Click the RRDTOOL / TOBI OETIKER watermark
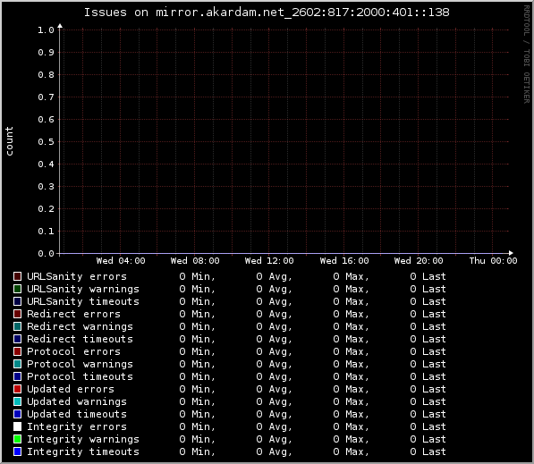The image size is (534, 464). point(527,55)
